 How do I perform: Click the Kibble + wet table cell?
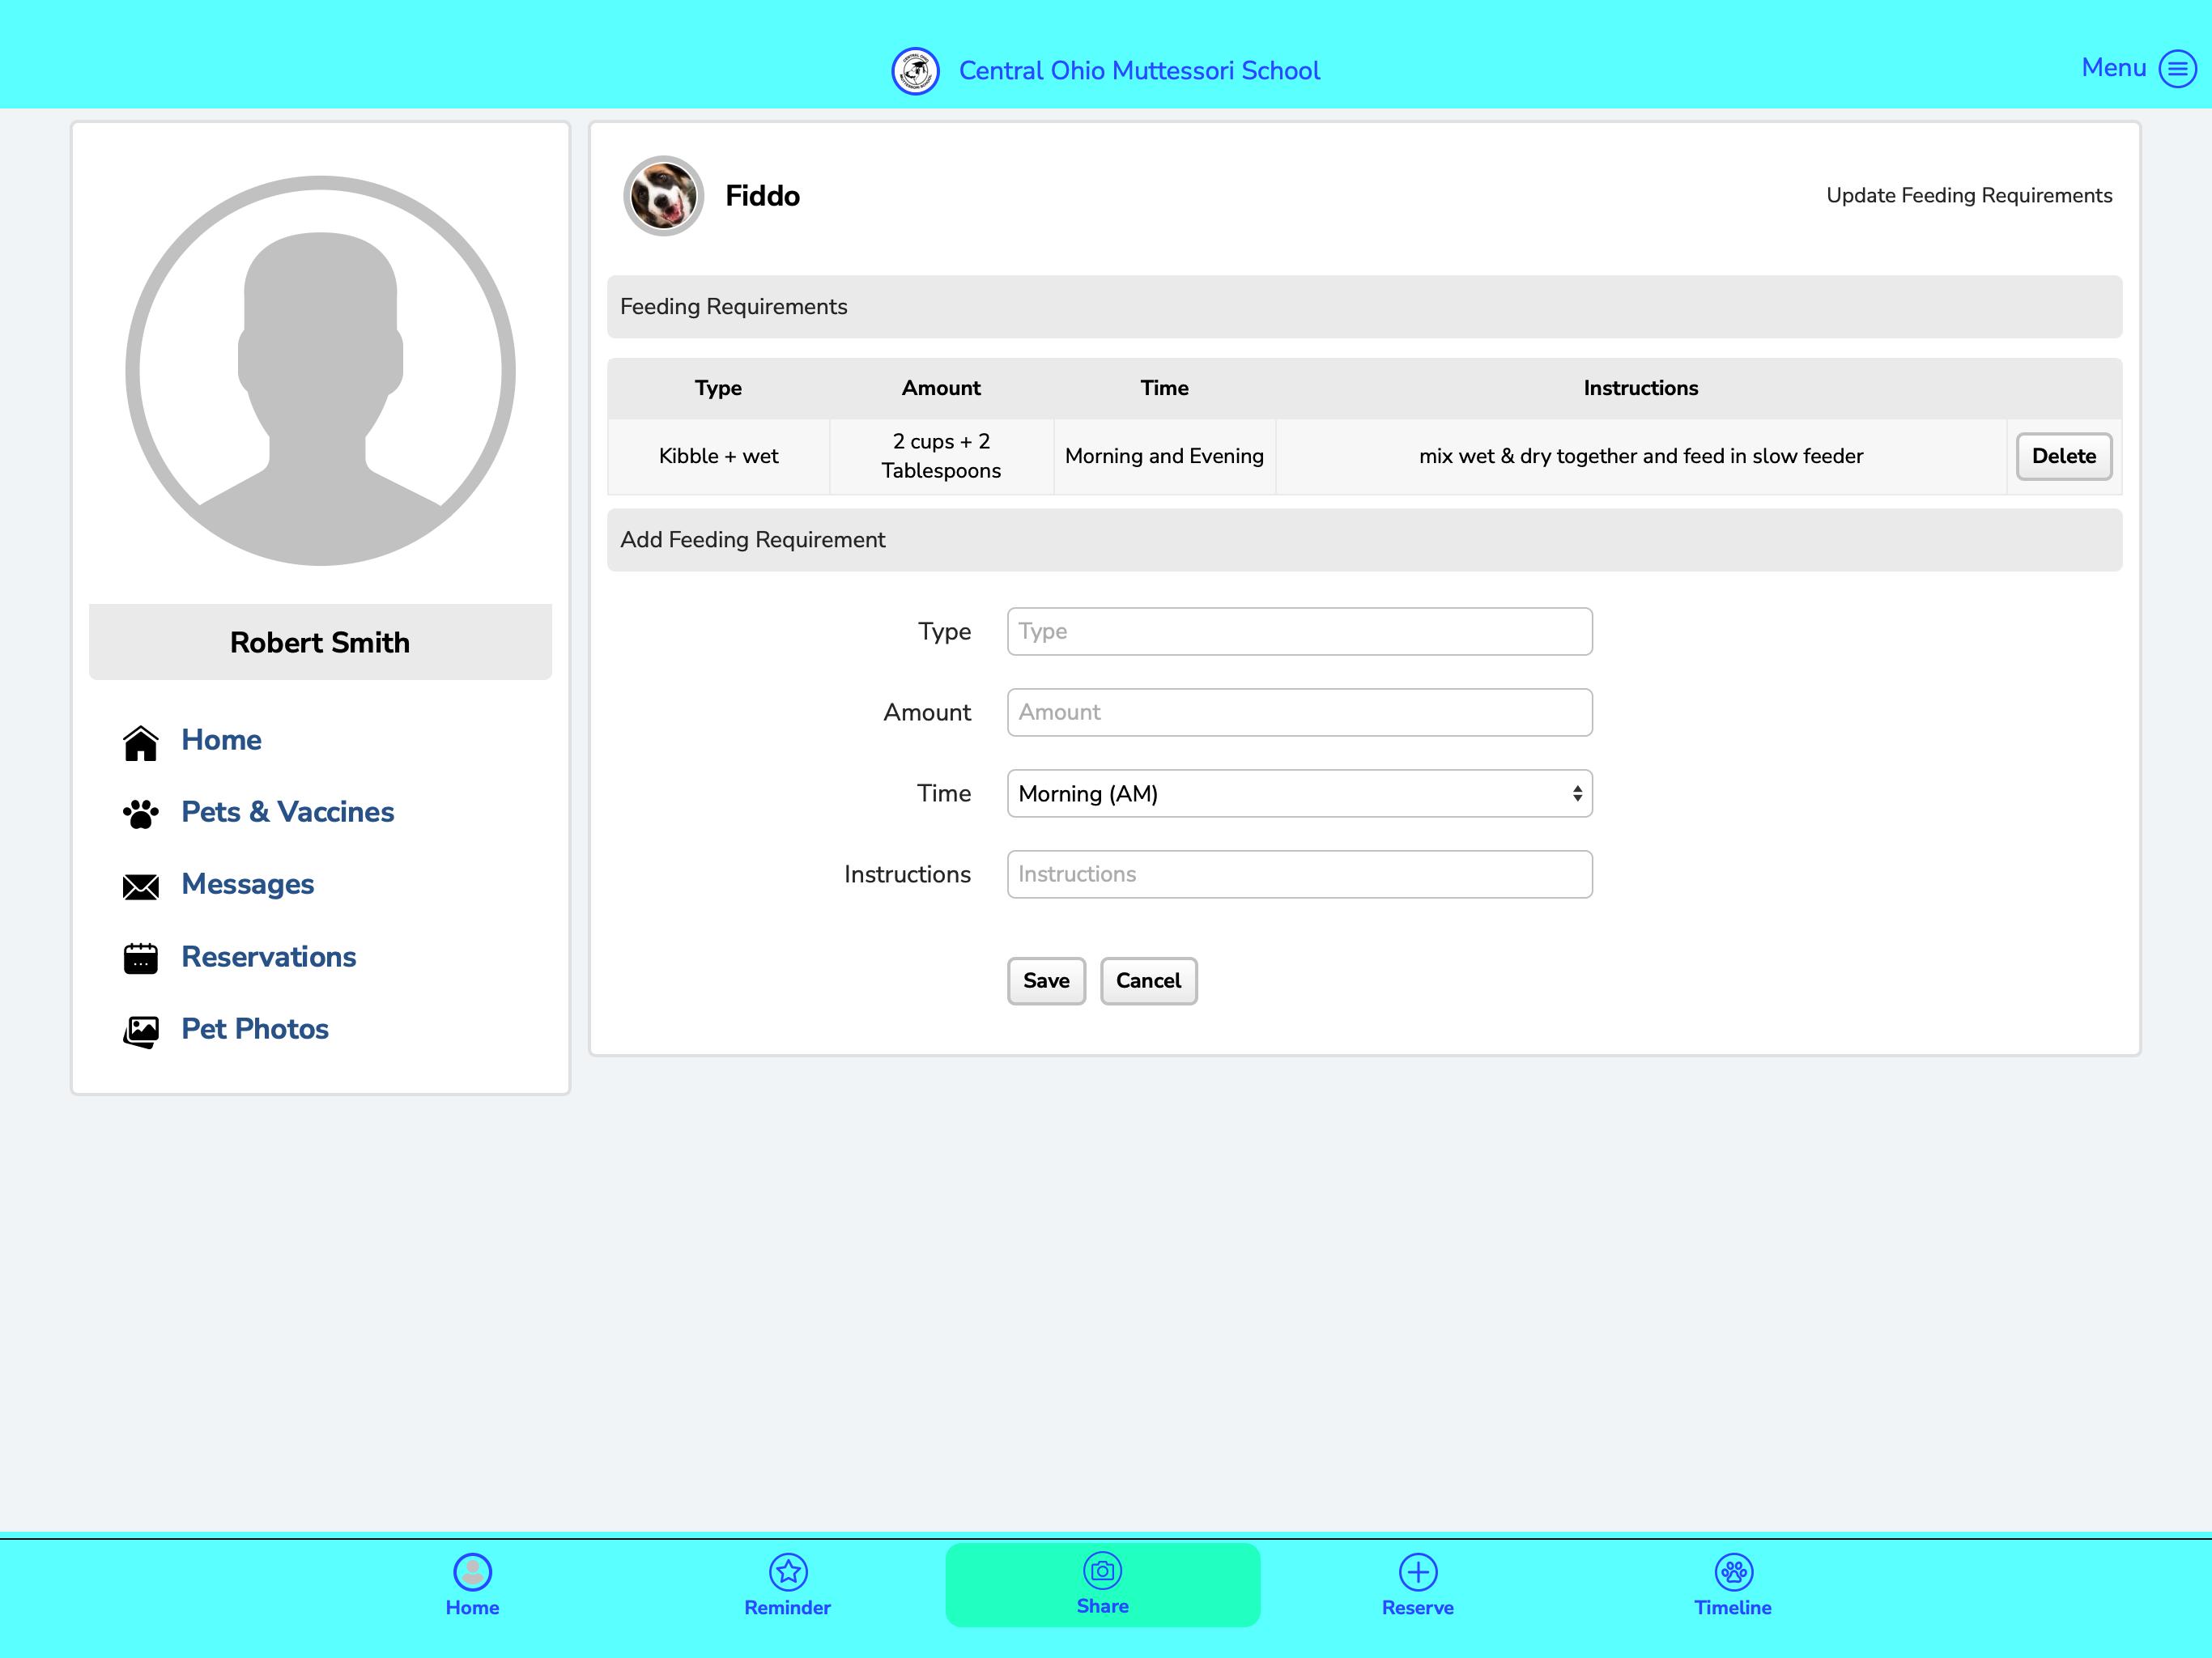[718, 456]
